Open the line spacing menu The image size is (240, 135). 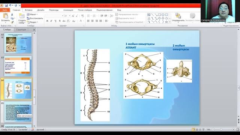(112, 16)
